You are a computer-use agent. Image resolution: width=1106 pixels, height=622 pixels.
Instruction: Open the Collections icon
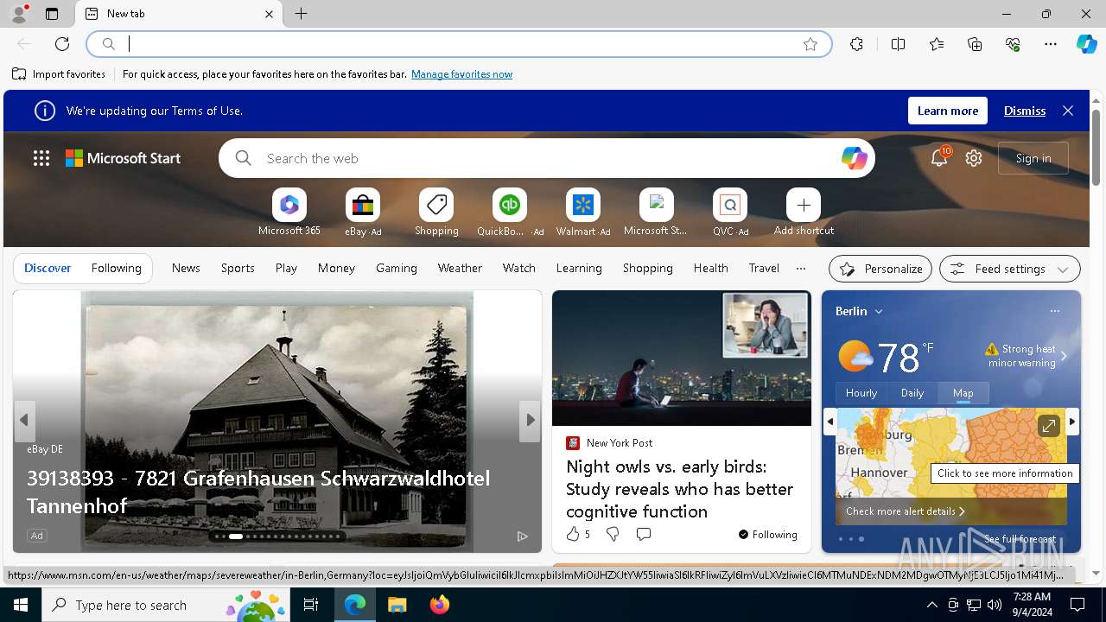pyautogui.click(x=975, y=44)
